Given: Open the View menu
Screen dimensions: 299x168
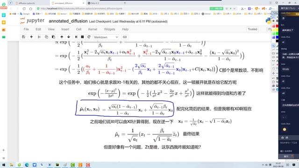Looking at the screenshot, I should 51,29.
